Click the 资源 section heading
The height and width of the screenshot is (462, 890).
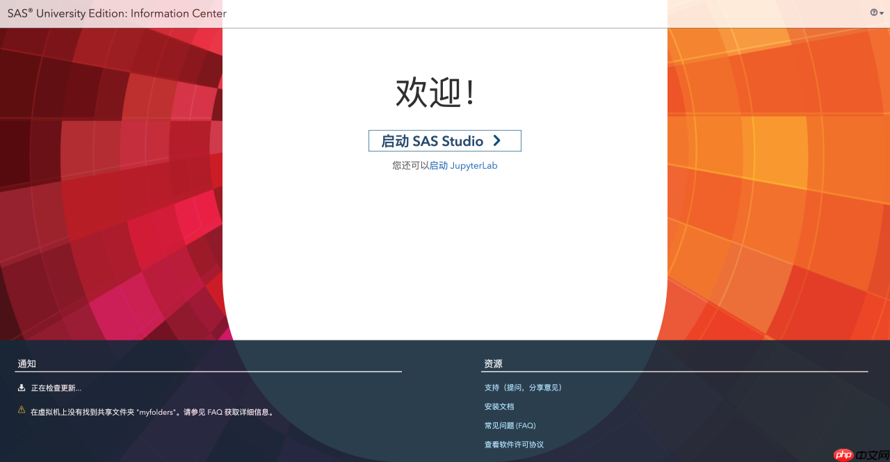click(493, 363)
